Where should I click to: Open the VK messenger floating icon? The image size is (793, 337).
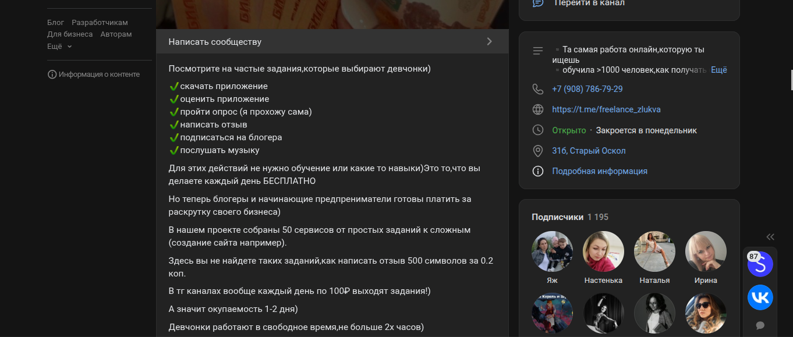(760, 297)
